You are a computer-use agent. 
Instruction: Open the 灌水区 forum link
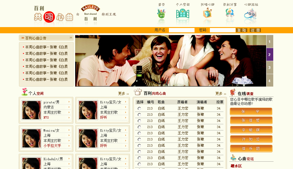[x=236, y=166]
